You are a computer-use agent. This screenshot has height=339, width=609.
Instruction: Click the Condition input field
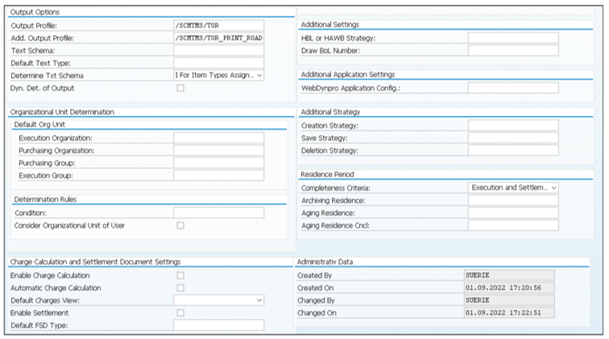[x=218, y=213]
